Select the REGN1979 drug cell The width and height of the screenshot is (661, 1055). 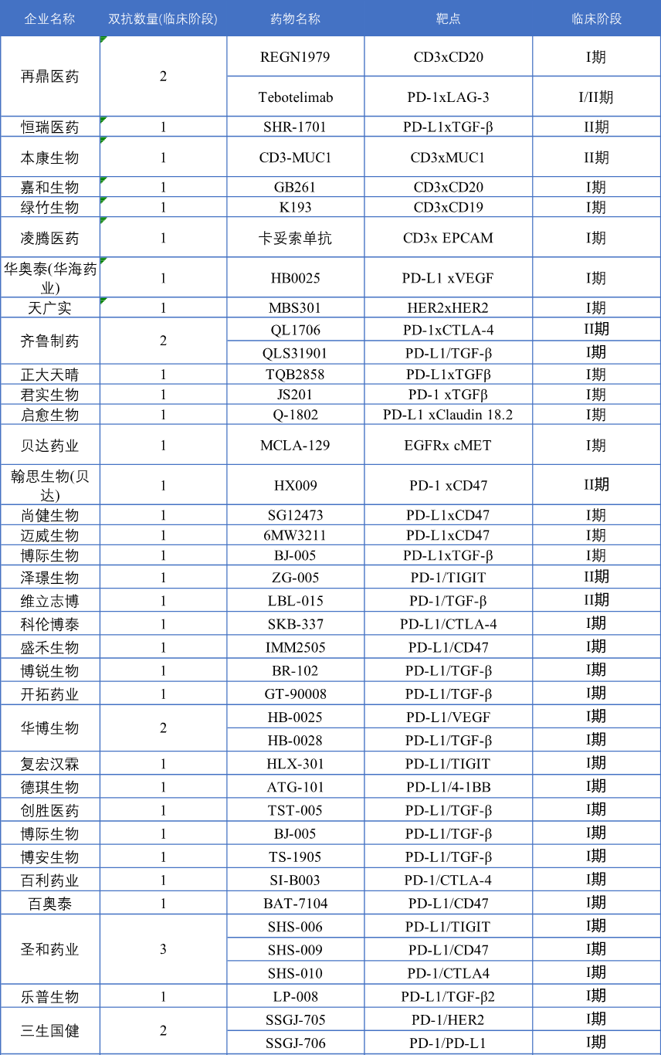(296, 56)
